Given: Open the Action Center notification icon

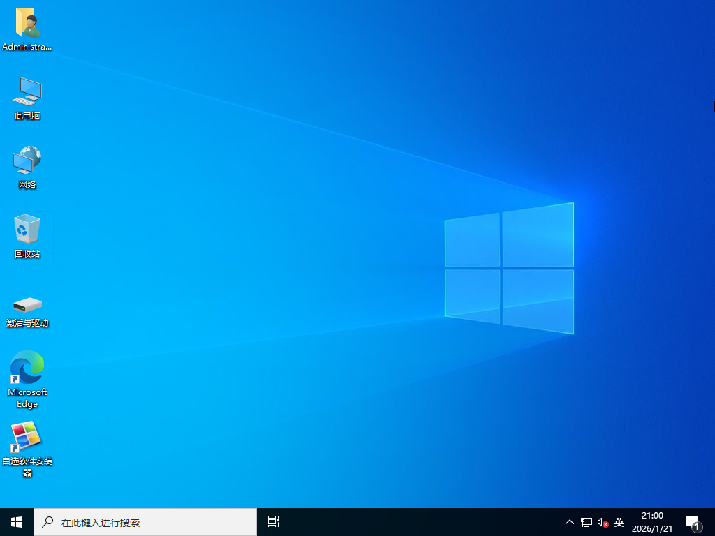Looking at the screenshot, I should pos(693,522).
